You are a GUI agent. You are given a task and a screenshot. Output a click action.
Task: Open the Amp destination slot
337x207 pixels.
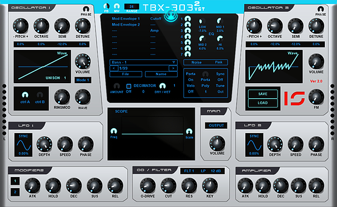tap(154, 31)
